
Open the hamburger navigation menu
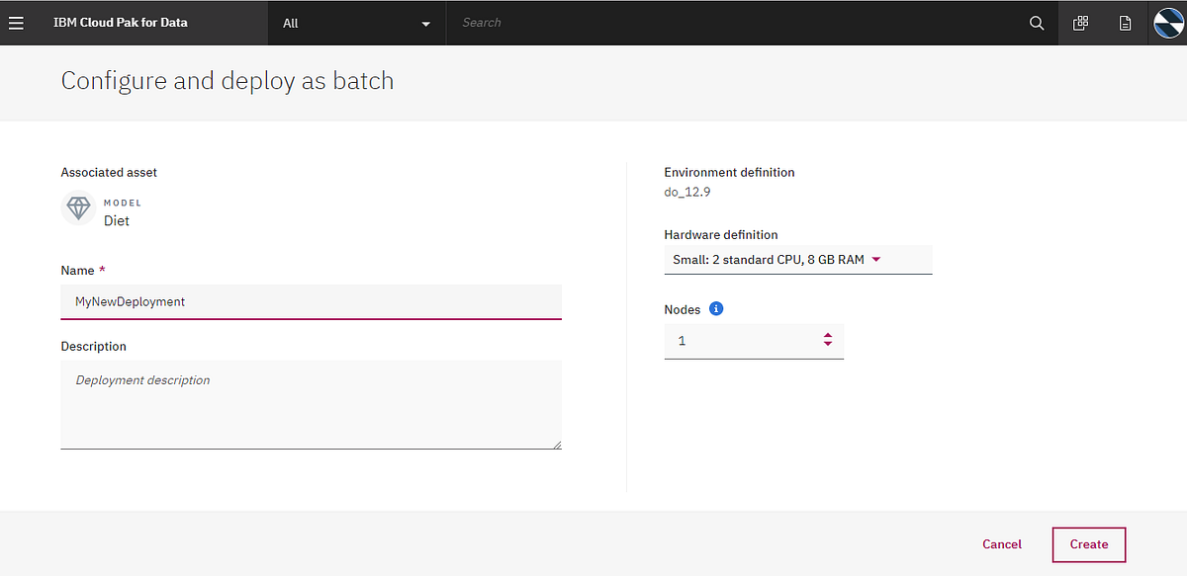click(16, 22)
